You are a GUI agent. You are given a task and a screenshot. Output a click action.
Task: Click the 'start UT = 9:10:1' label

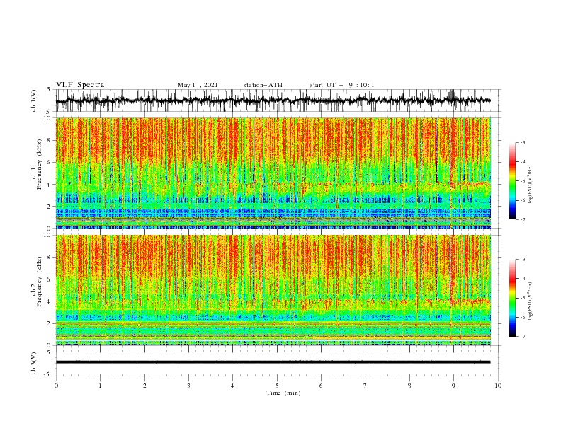342,85
